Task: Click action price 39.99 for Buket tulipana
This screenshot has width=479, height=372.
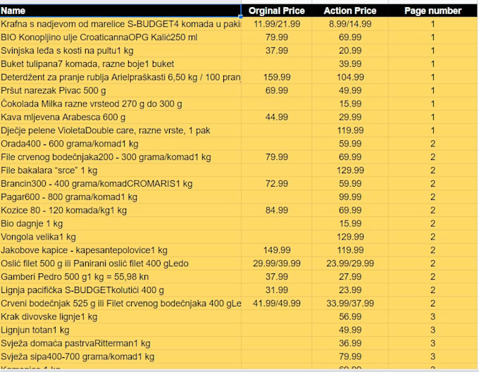Action: [350, 64]
